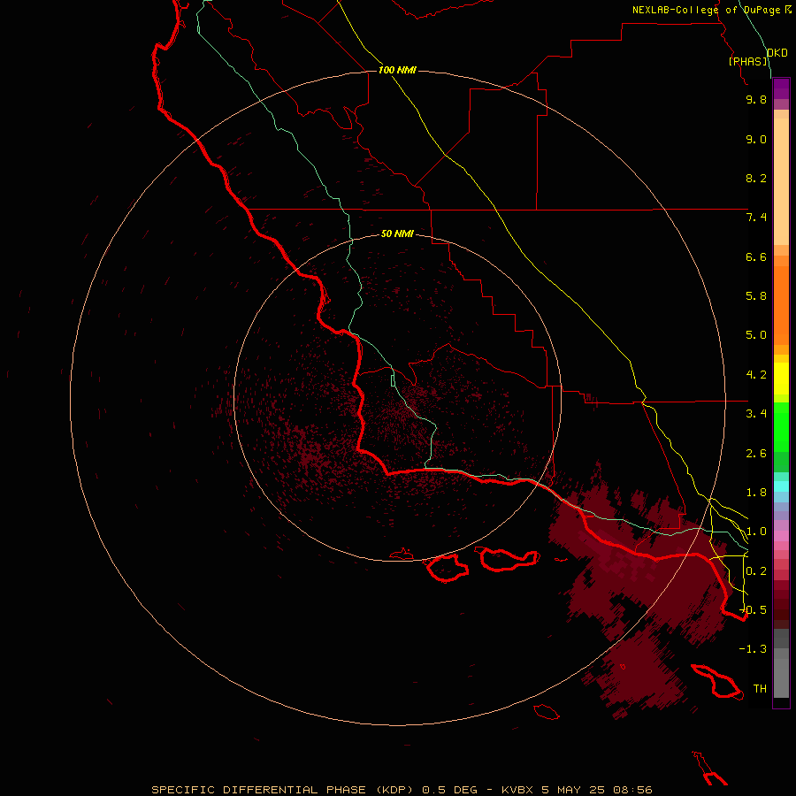Pick the cyan segment of the color bar
Image resolution: width=796 pixels, height=796 pixels.
click(781, 486)
